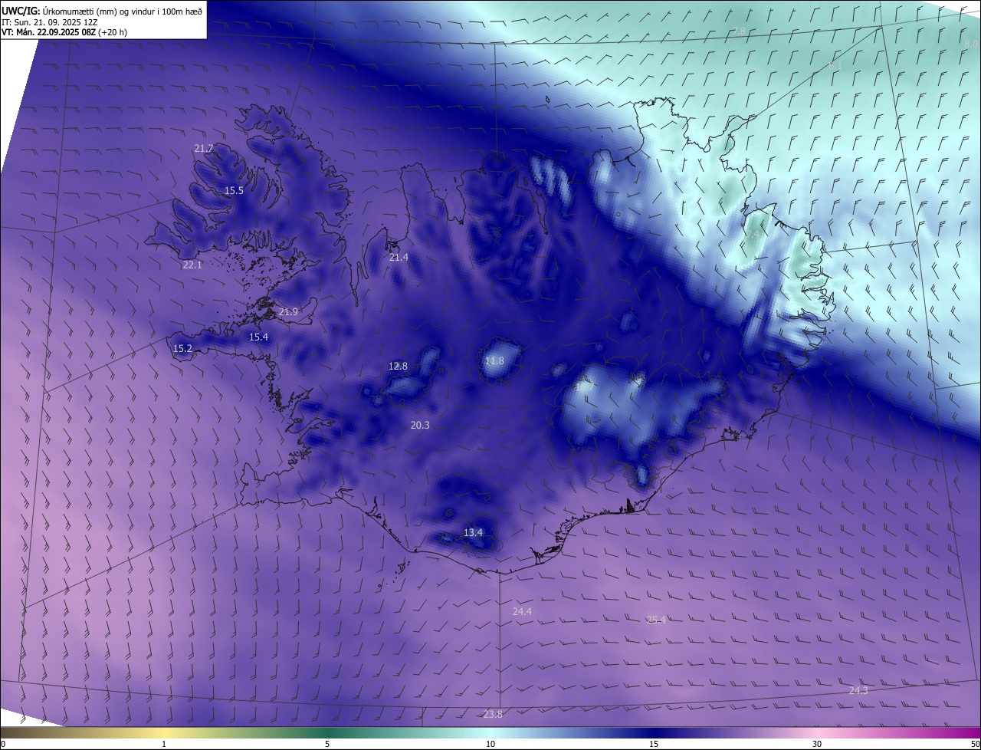Click the color scale tick label 30
Viewport: 981px width, 750px height.
pyautogui.click(x=817, y=744)
